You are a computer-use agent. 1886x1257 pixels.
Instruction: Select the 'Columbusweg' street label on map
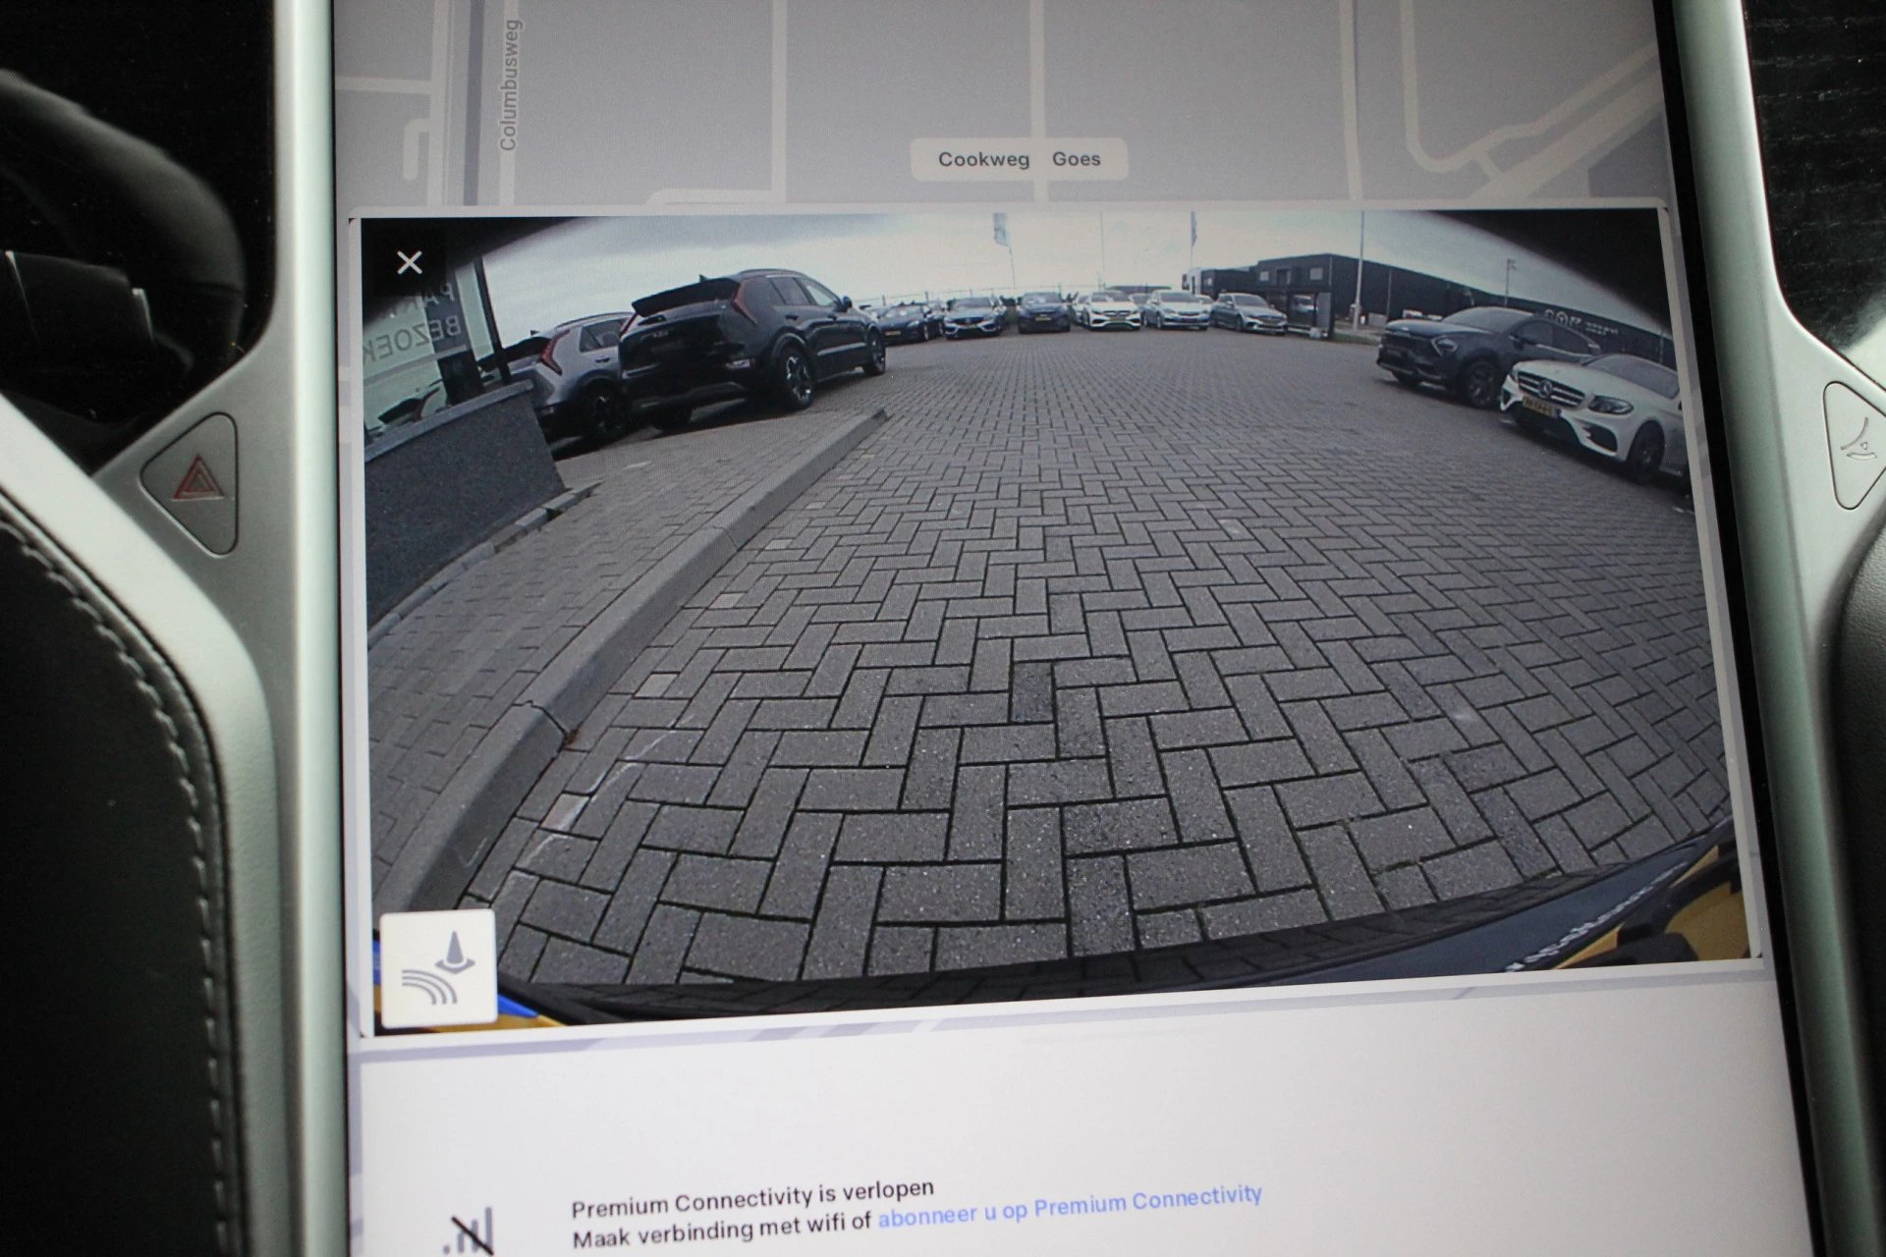[509, 85]
